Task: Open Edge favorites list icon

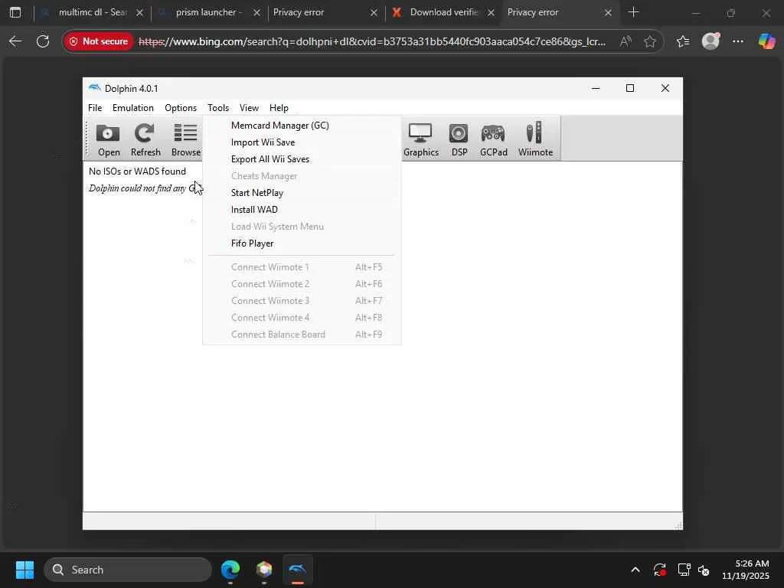Action: click(x=683, y=41)
